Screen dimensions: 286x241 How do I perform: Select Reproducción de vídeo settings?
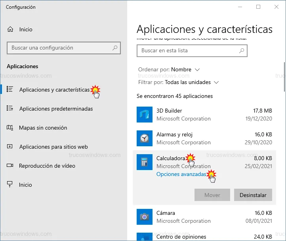[47, 166]
